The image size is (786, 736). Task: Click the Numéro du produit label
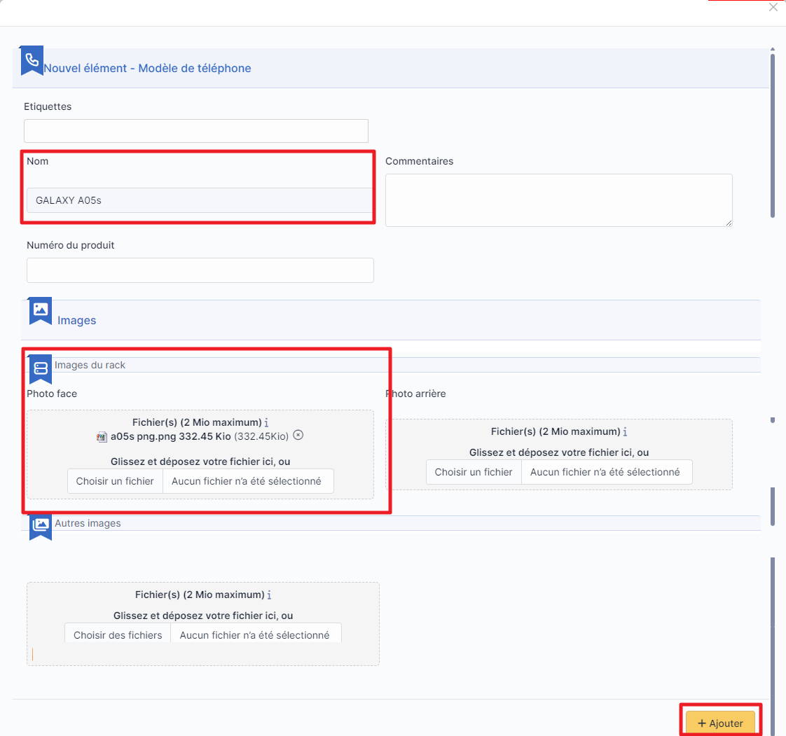coord(70,245)
